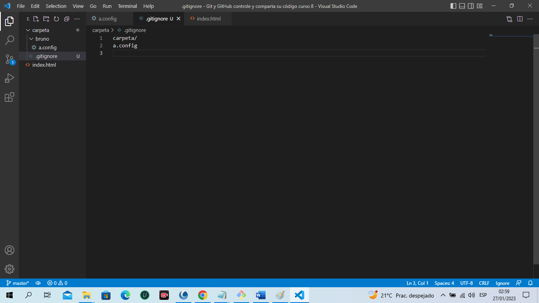Click carpeta in the breadcrumb
Viewport: 539px width, 303px height.
coord(101,30)
